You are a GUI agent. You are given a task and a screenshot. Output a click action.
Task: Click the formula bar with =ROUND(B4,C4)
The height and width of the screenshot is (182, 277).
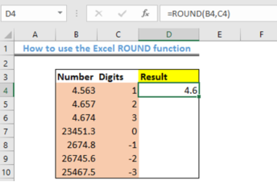tap(219, 14)
